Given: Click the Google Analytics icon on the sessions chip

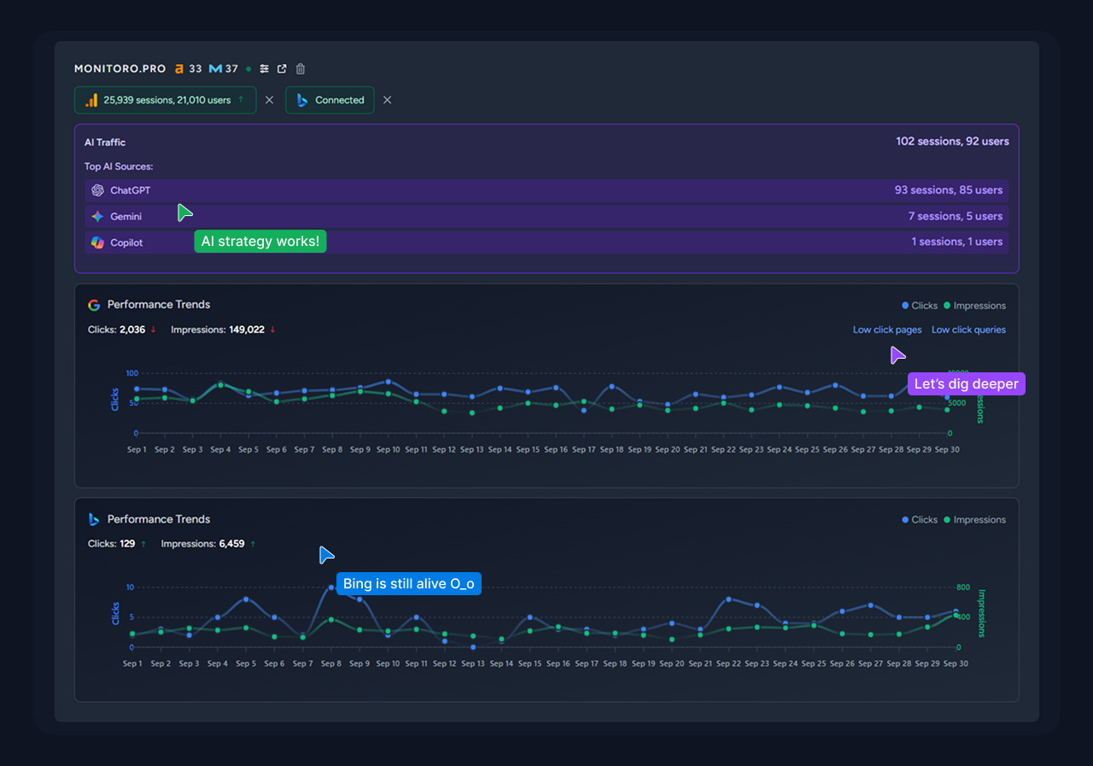Looking at the screenshot, I should (91, 100).
